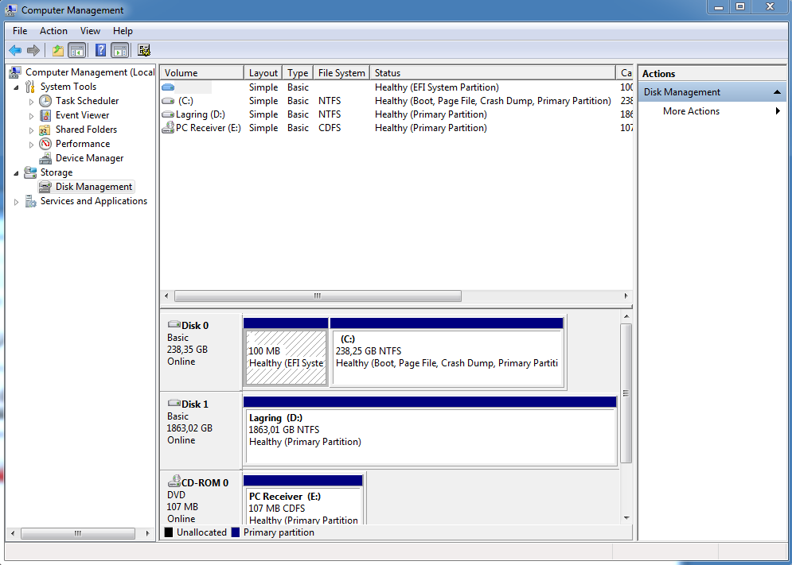
Task: Expand the Event Viewer node
Action: point(31,116)
